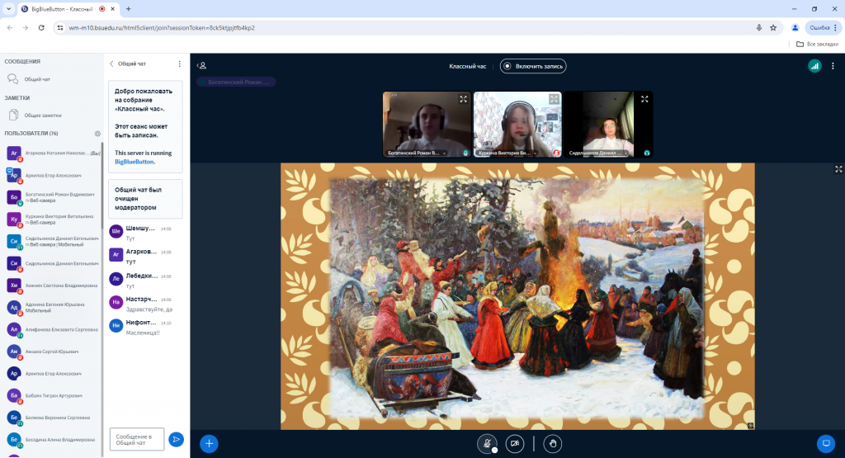The height and width of the screenshot is (458, 845).
Task: Go back in the browser
Action: click(x=10, y=27)
